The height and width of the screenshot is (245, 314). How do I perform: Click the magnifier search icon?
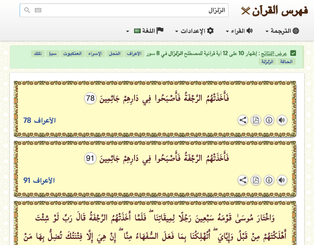point(27,10)
